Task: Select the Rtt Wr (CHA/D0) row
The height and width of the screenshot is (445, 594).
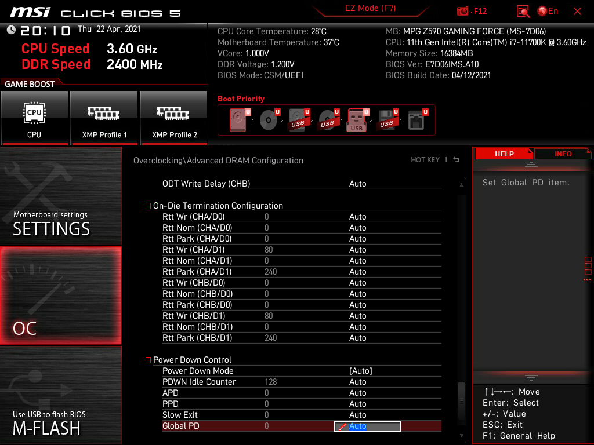Action: 302,217
